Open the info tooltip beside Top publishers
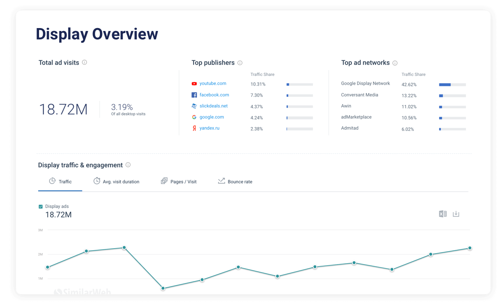Screen dimensions: 504x306 (240, 62)
